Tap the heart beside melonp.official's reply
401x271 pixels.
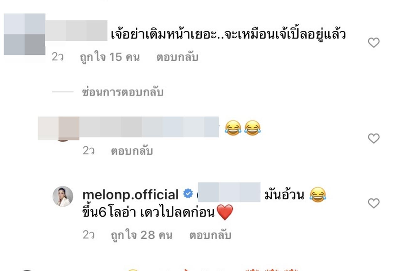click(x=373, y=203)
